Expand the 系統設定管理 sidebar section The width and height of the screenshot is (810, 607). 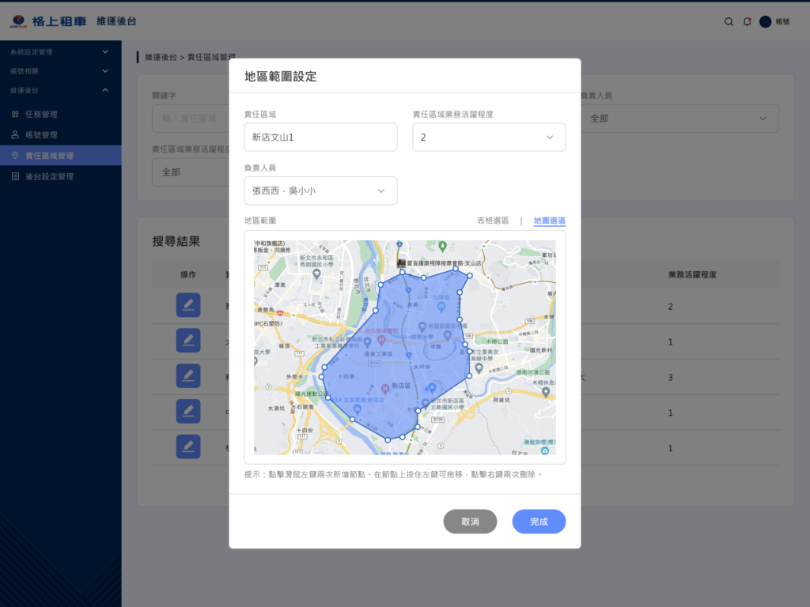coord(105,52)
